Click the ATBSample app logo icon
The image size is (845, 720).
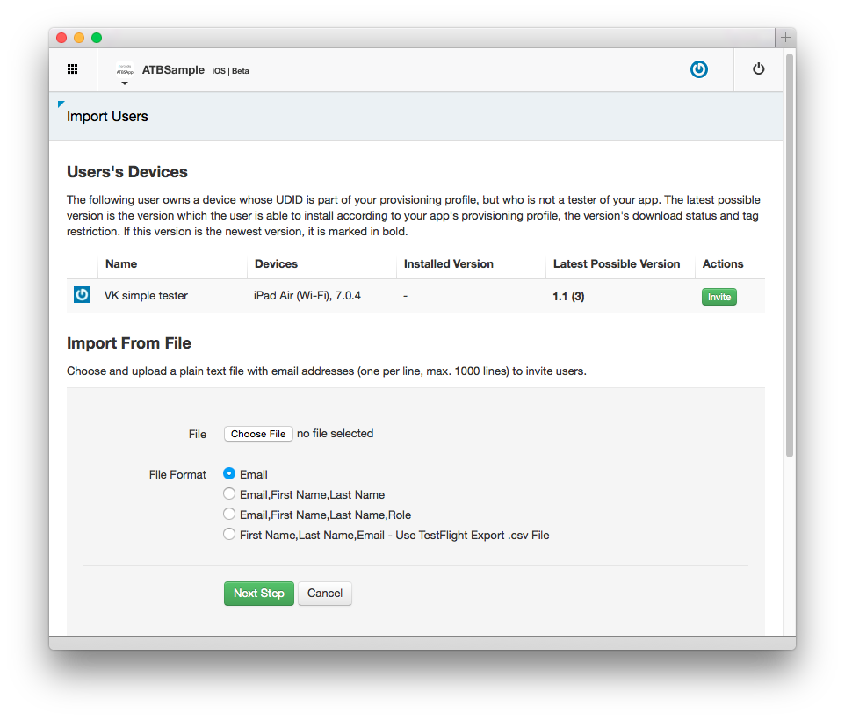125,68
